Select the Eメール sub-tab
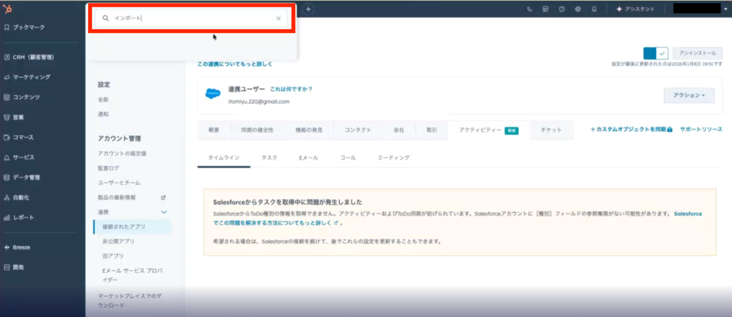This screenshot has width=732, height=317. [x=308, y=158]
